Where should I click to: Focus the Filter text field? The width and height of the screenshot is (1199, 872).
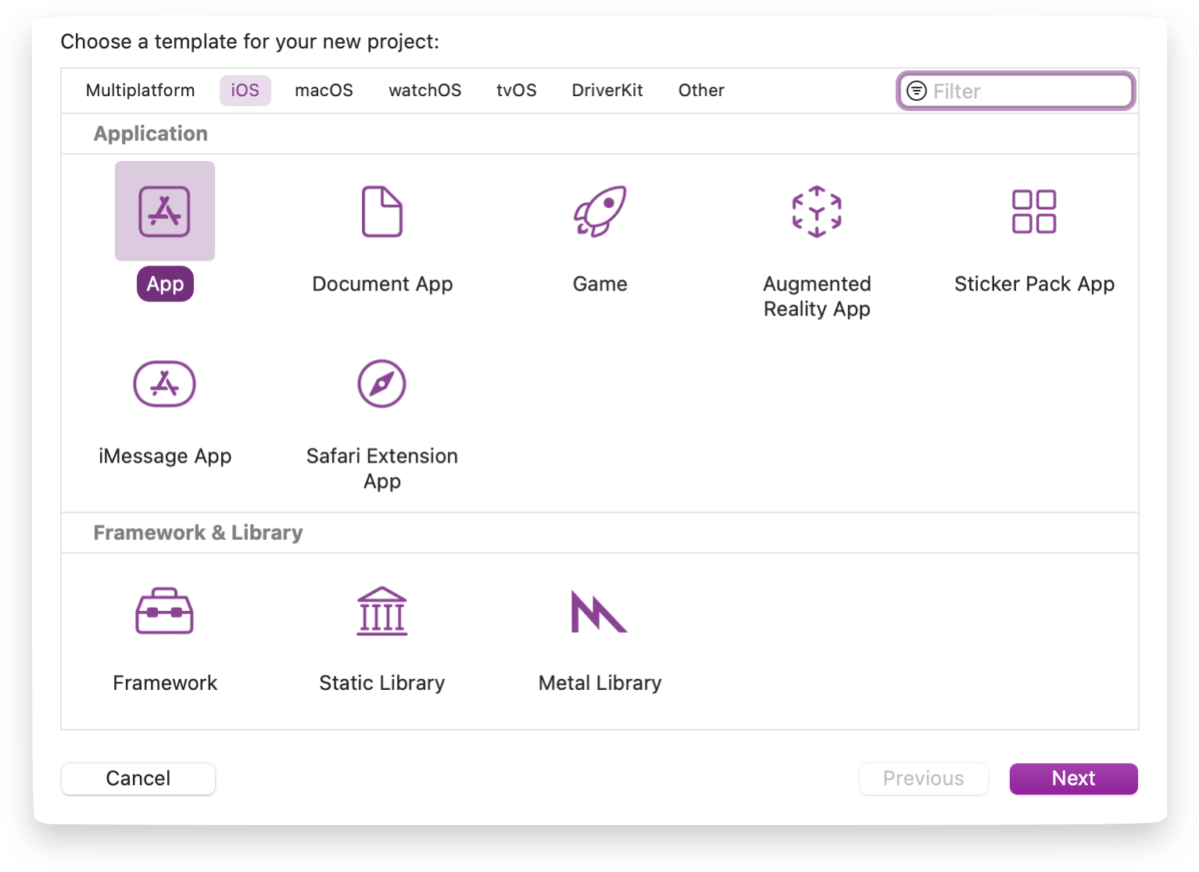point(1016,91)
